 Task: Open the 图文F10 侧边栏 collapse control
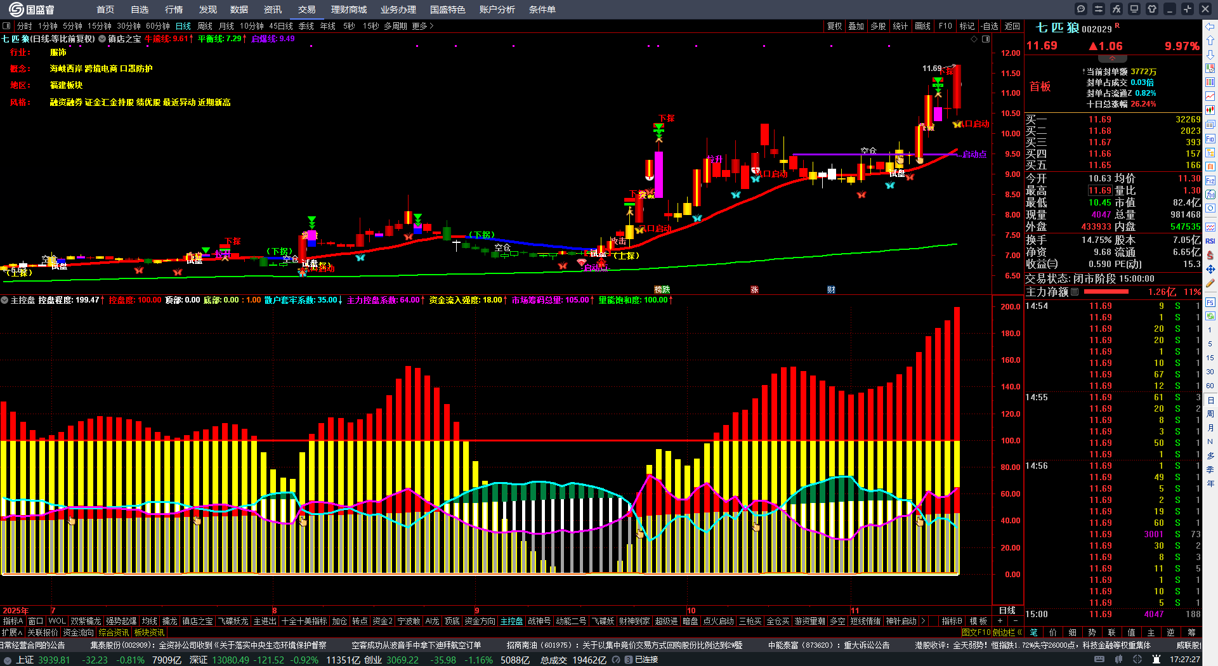(992, 632)
